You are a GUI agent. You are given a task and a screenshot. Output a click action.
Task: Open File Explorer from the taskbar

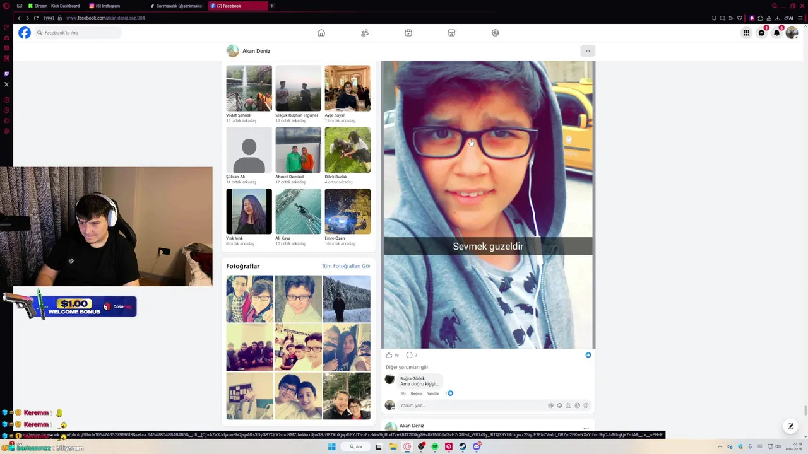point(393,446)
